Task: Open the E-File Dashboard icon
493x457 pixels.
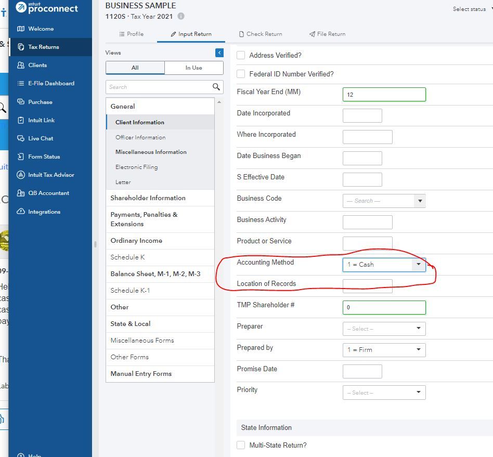Action: pos(21,83)
